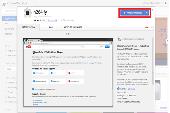The width and height of the screenshot is (170, 113).
Task: Click the Tout afficher link
Action: click(161, 74)
